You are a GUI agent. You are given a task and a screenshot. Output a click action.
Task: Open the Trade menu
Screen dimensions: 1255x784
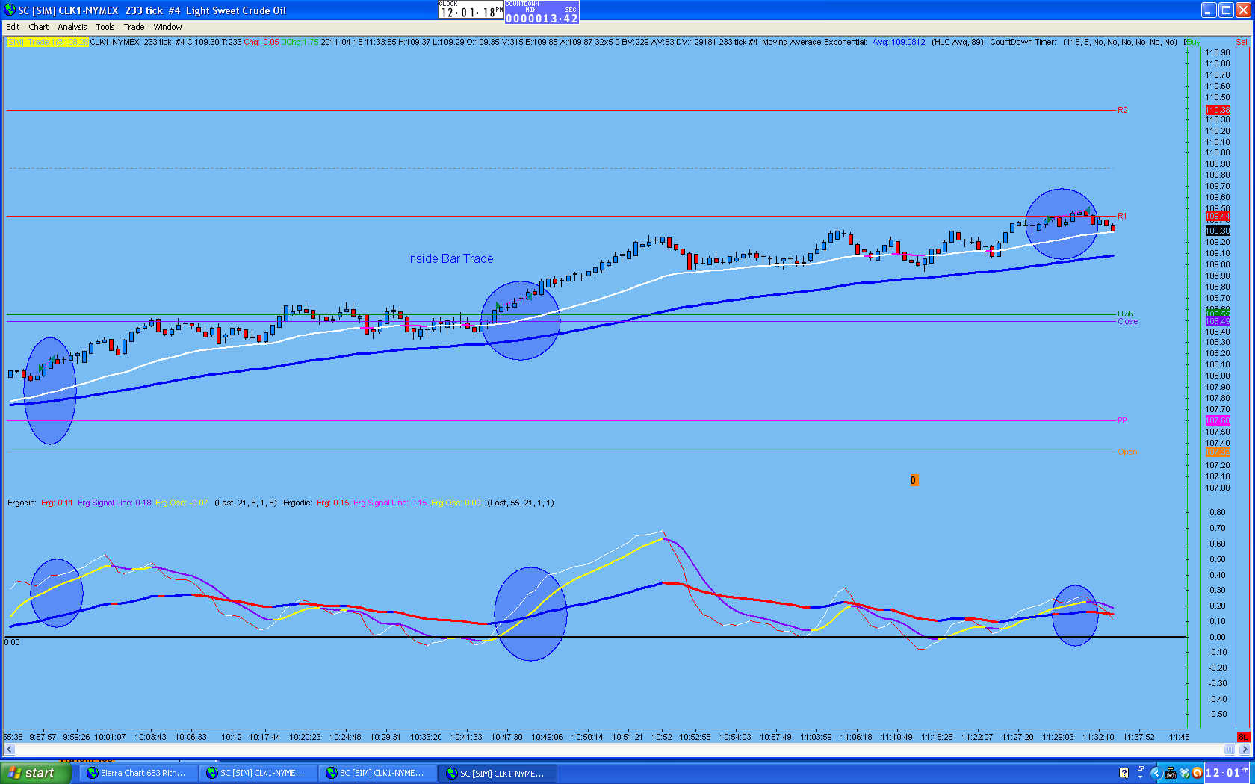tap(134, 27)
